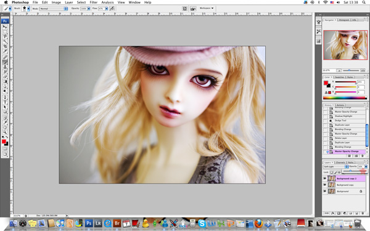Click Zoom out button in Navigator
This screenshot has height=231, width=370.
point(339,70)
